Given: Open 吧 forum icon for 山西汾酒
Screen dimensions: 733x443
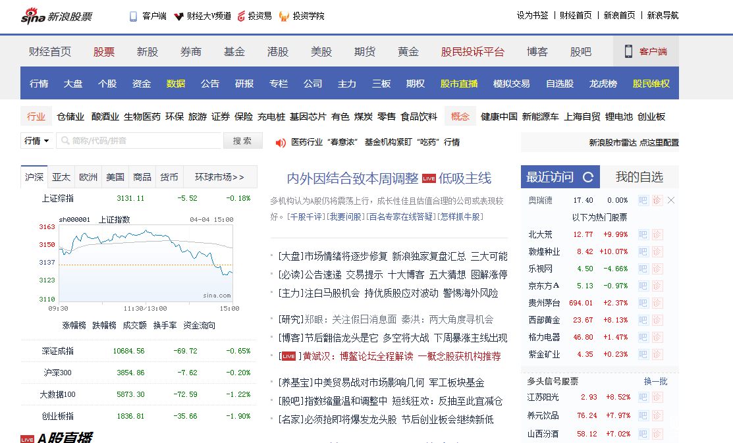Looking at the screenshot, I should tap(643, 434).
